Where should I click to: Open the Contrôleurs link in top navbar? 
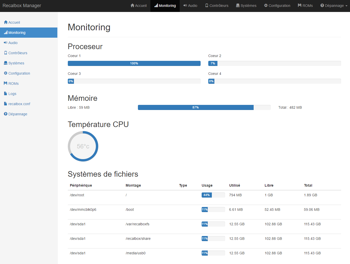[217, 6]
